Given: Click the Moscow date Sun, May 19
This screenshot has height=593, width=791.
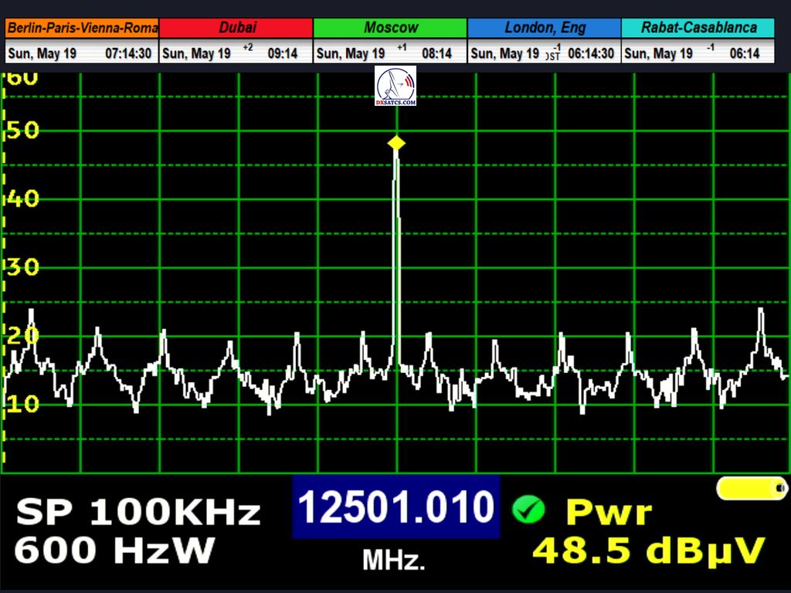Looking at the screenshot, I should pyautogui.click(x=351, y=53).
